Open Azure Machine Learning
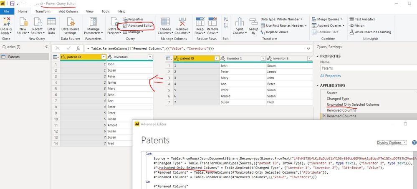This screenshot has height=189, width=417. 370,32
